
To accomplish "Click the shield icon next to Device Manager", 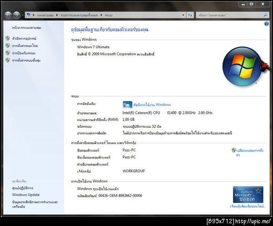I will click(8, 38).
